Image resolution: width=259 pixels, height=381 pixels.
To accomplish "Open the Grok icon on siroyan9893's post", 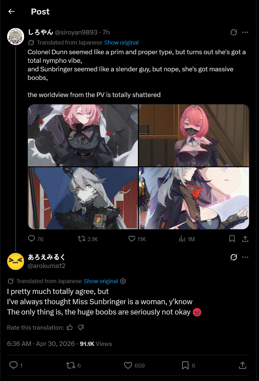I will [x=234, y=32].
